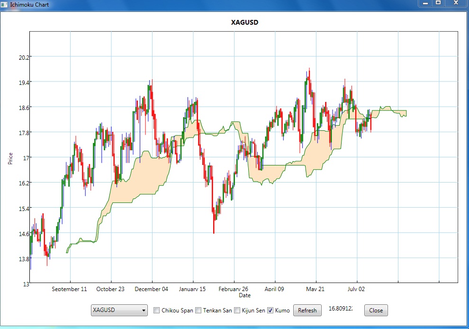Click the XAGUSD chart title

(244, 22)
